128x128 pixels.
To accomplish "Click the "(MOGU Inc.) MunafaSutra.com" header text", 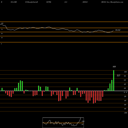I will tap(112, 2).
